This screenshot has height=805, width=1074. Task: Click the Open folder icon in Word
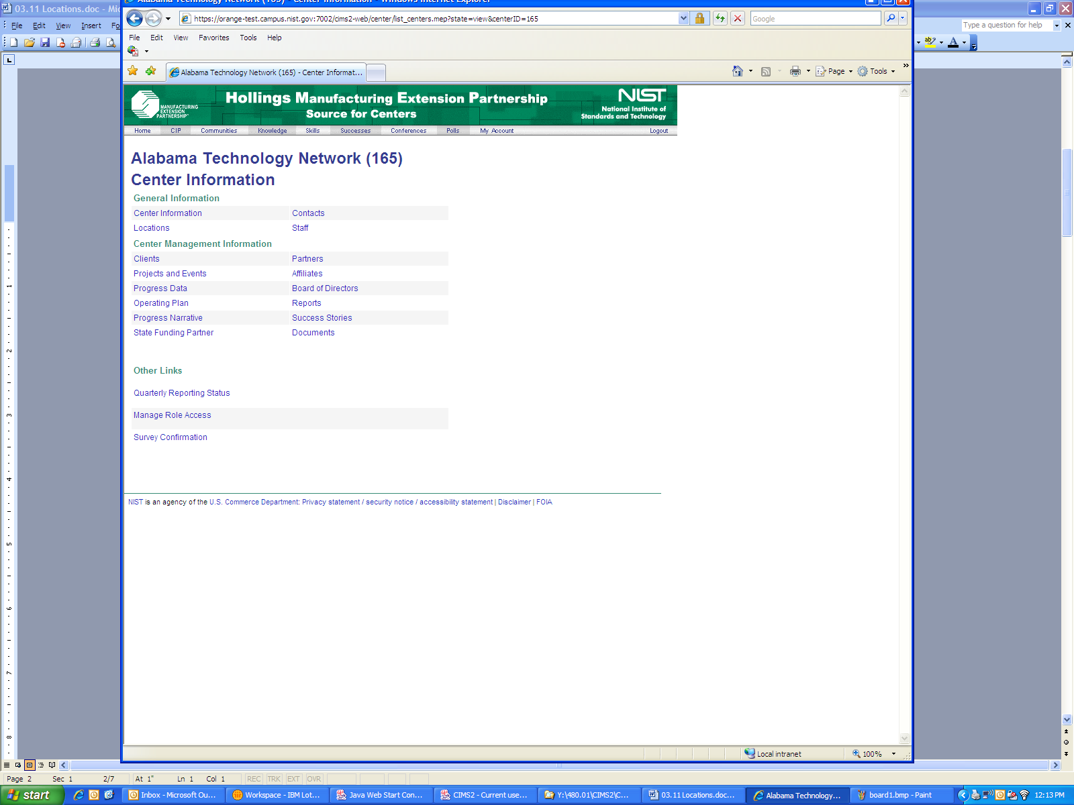(x=30, y=42)
